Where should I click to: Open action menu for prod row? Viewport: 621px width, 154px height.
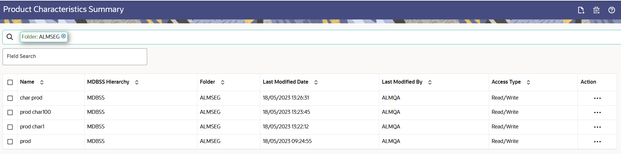point(597,142)
